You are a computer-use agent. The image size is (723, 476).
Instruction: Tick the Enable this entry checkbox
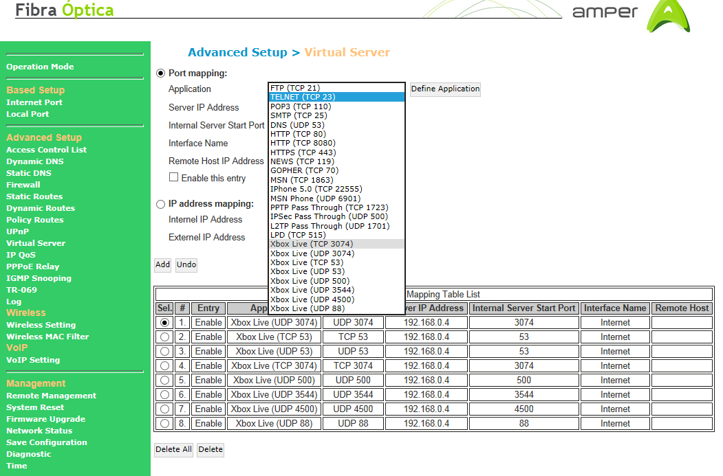(173, 177)
